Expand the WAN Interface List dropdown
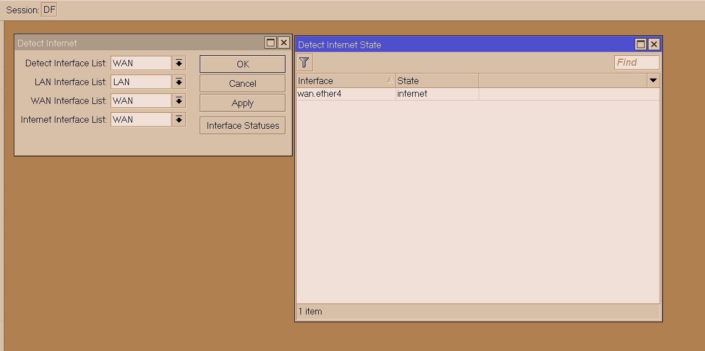The image size is (705, 351). (x=179, y=101)
